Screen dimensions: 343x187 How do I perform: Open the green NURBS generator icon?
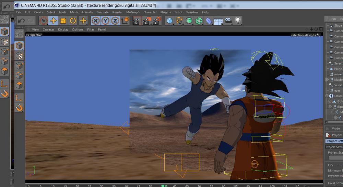189,21
